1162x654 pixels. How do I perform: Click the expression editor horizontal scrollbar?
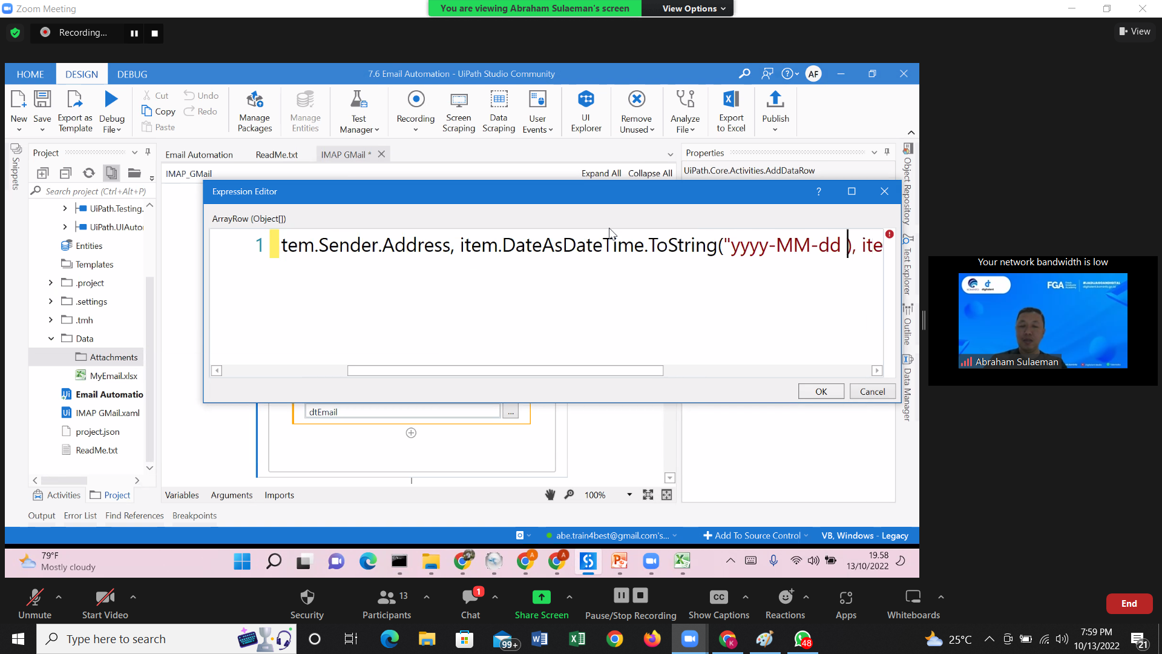pos(505,371)
